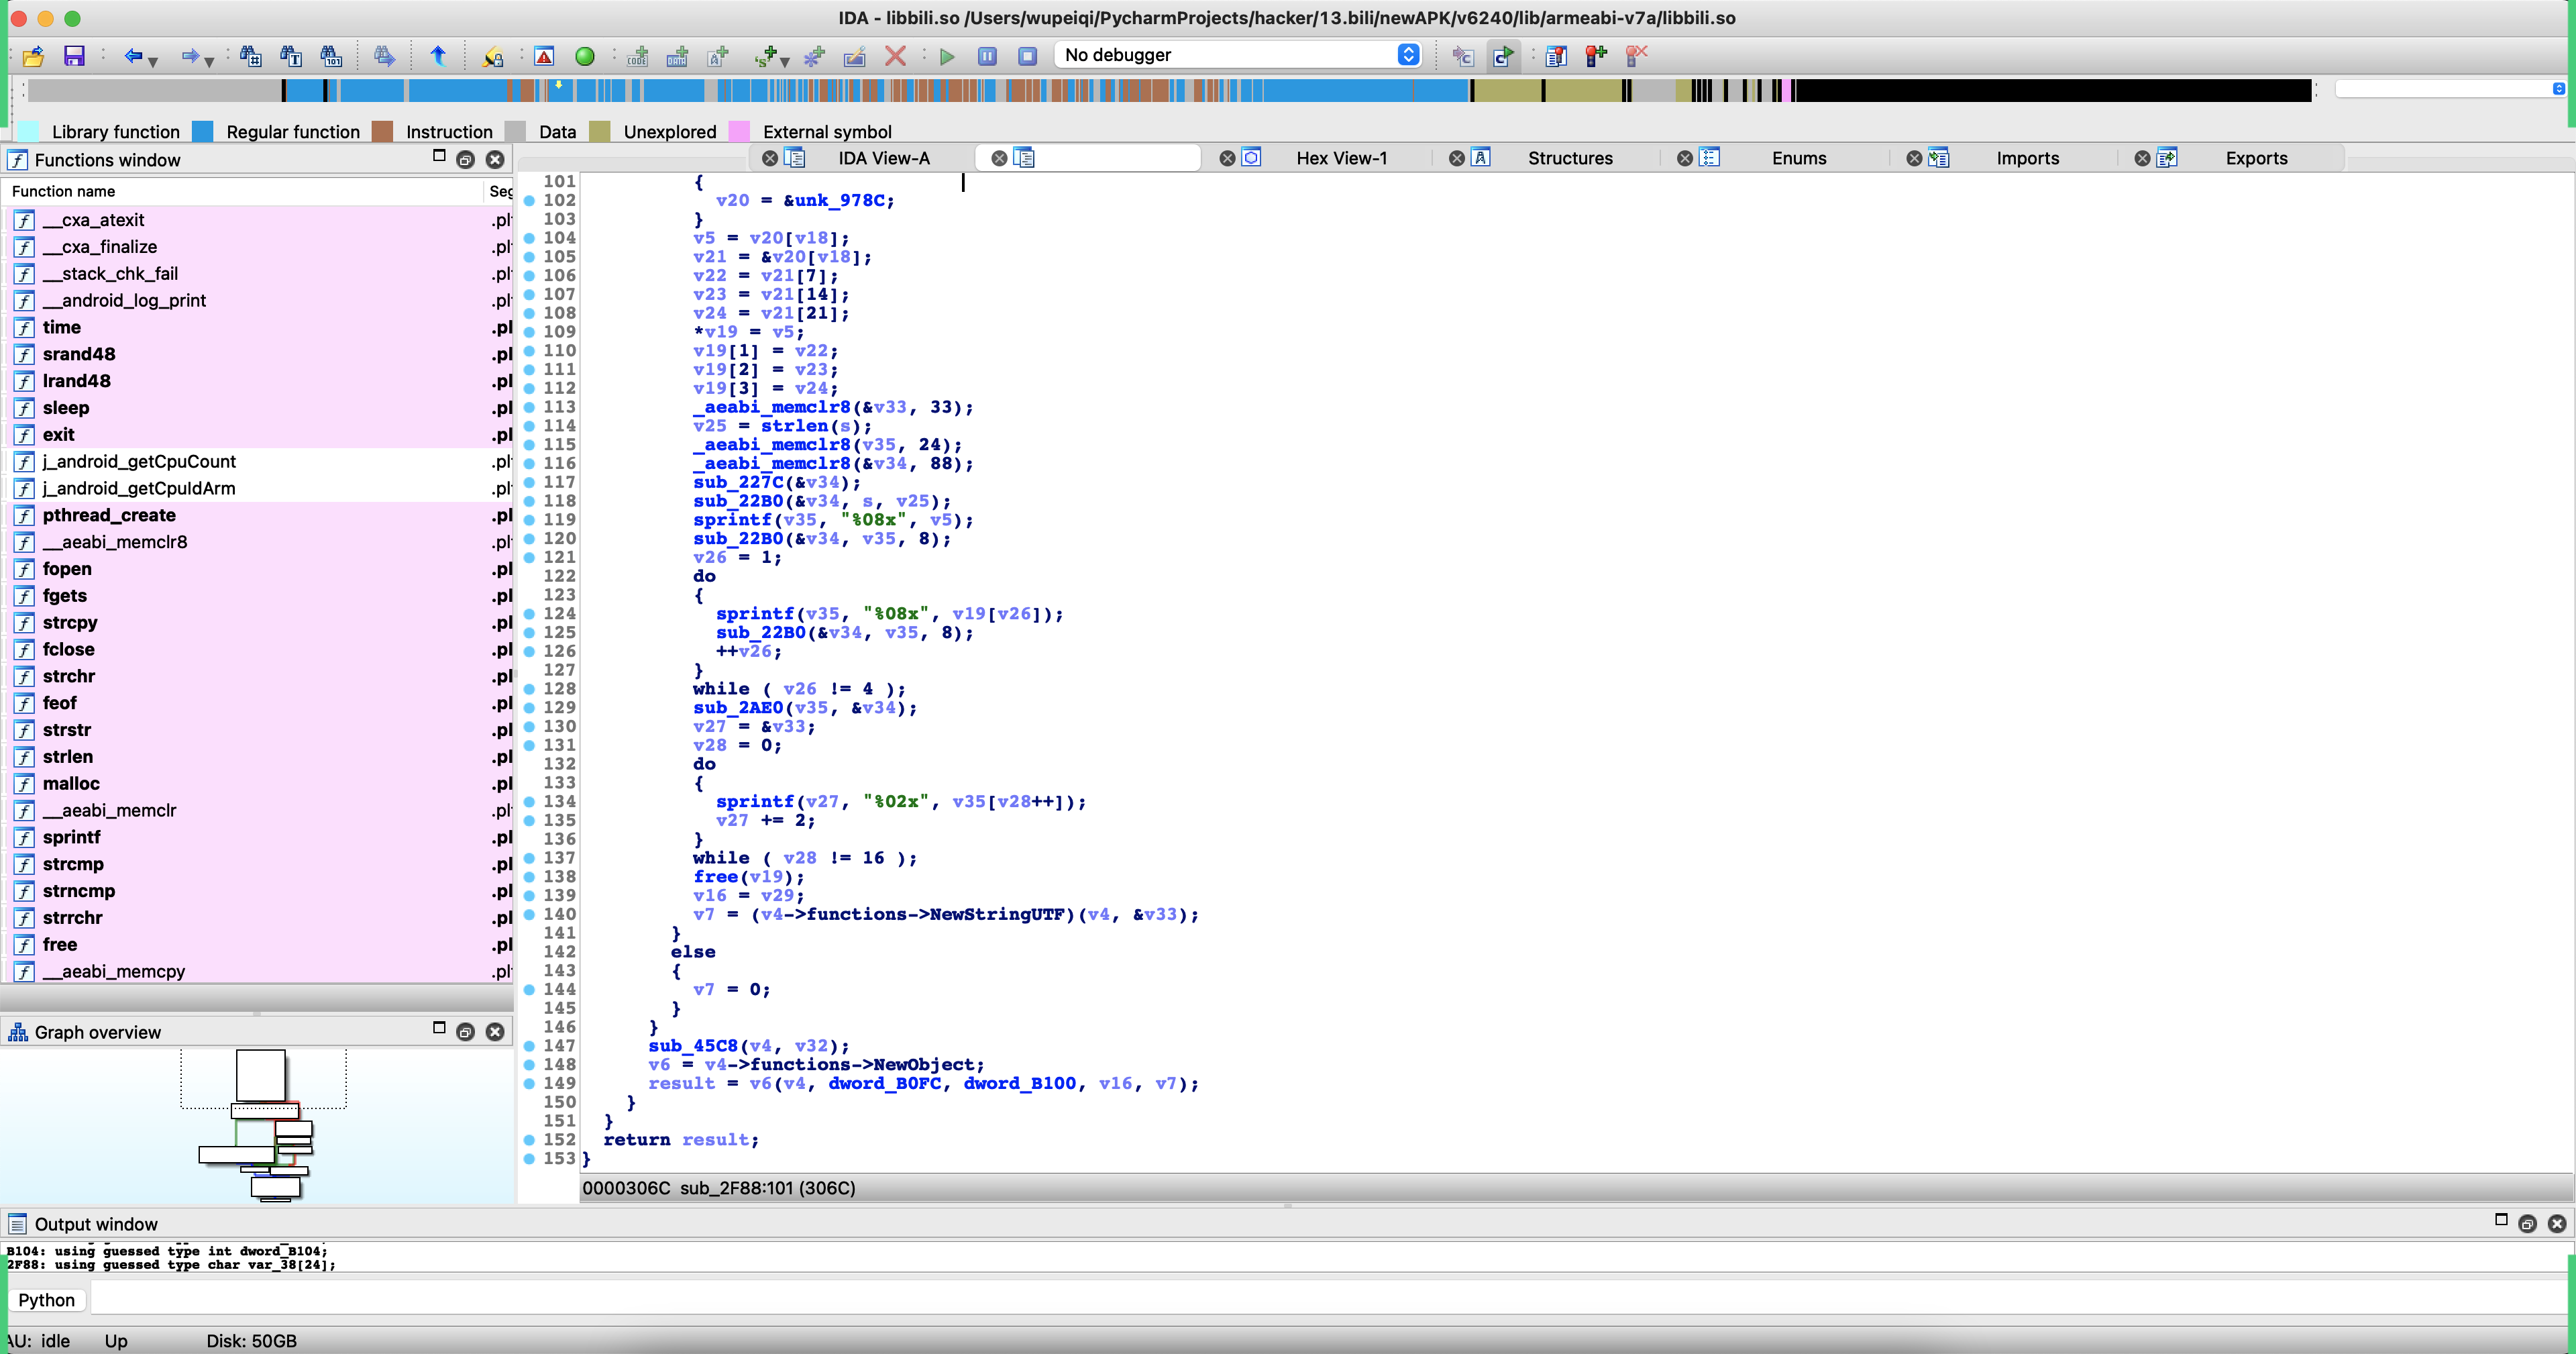Open the immediate value search binoculars icon

[x=250, y=56]
